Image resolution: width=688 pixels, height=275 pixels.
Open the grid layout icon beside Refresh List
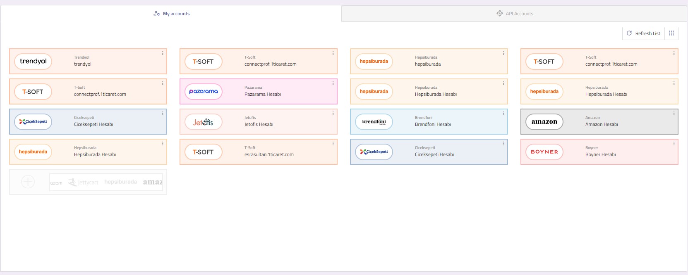(671, 33)
